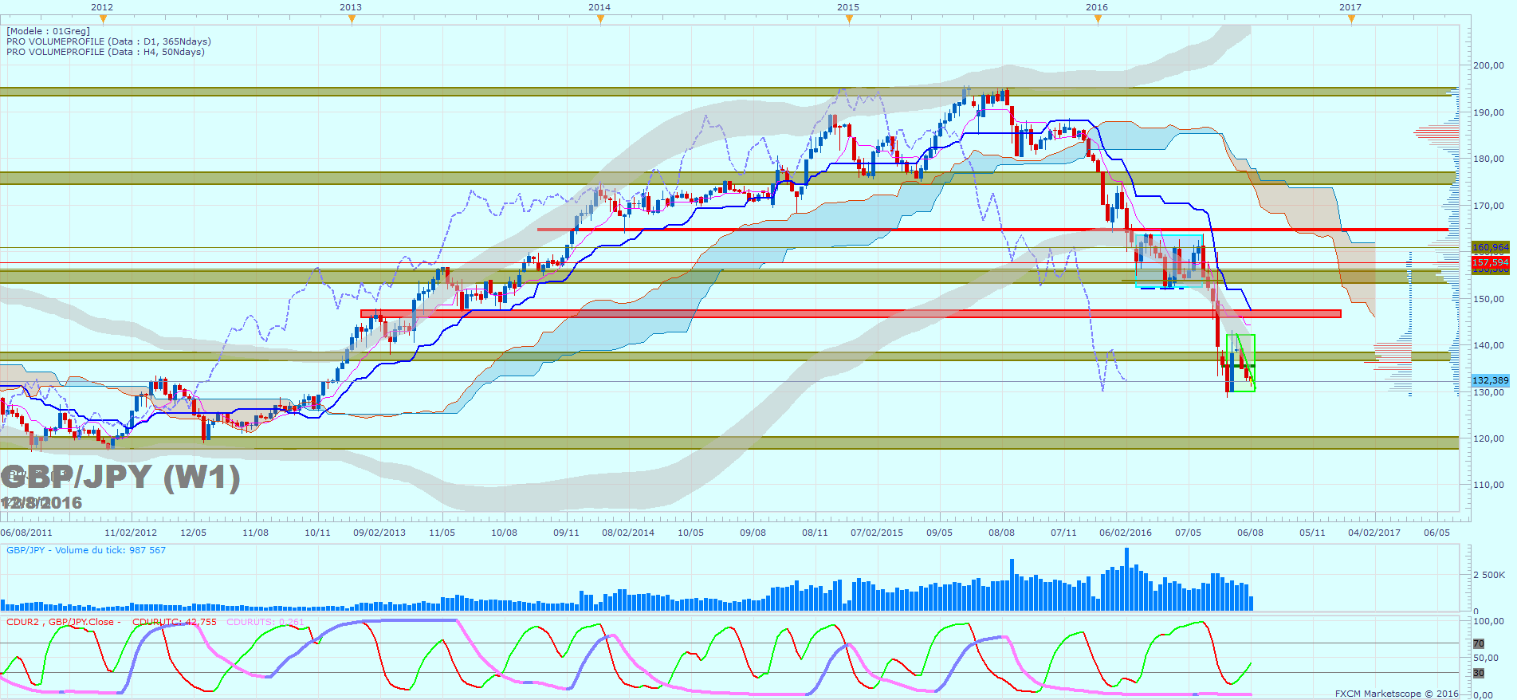
Task: Select the cyan rectangle around 2016 consolidation
Action: pos(1169,261)
